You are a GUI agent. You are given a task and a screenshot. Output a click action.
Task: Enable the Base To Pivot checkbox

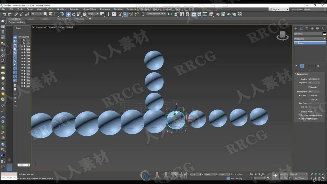point(299,112)
